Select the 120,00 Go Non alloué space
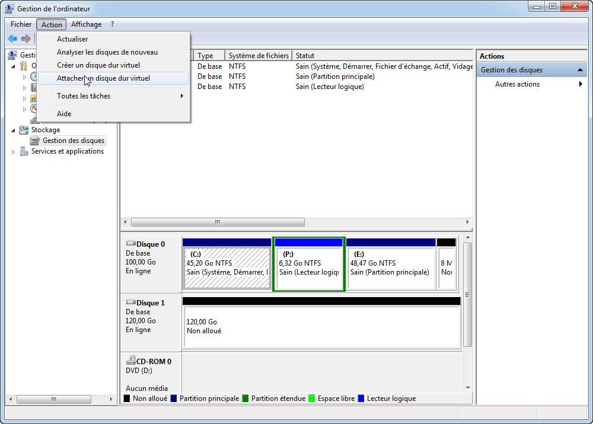The height and width of the screenshot is (424, 593). coord(321,323)
